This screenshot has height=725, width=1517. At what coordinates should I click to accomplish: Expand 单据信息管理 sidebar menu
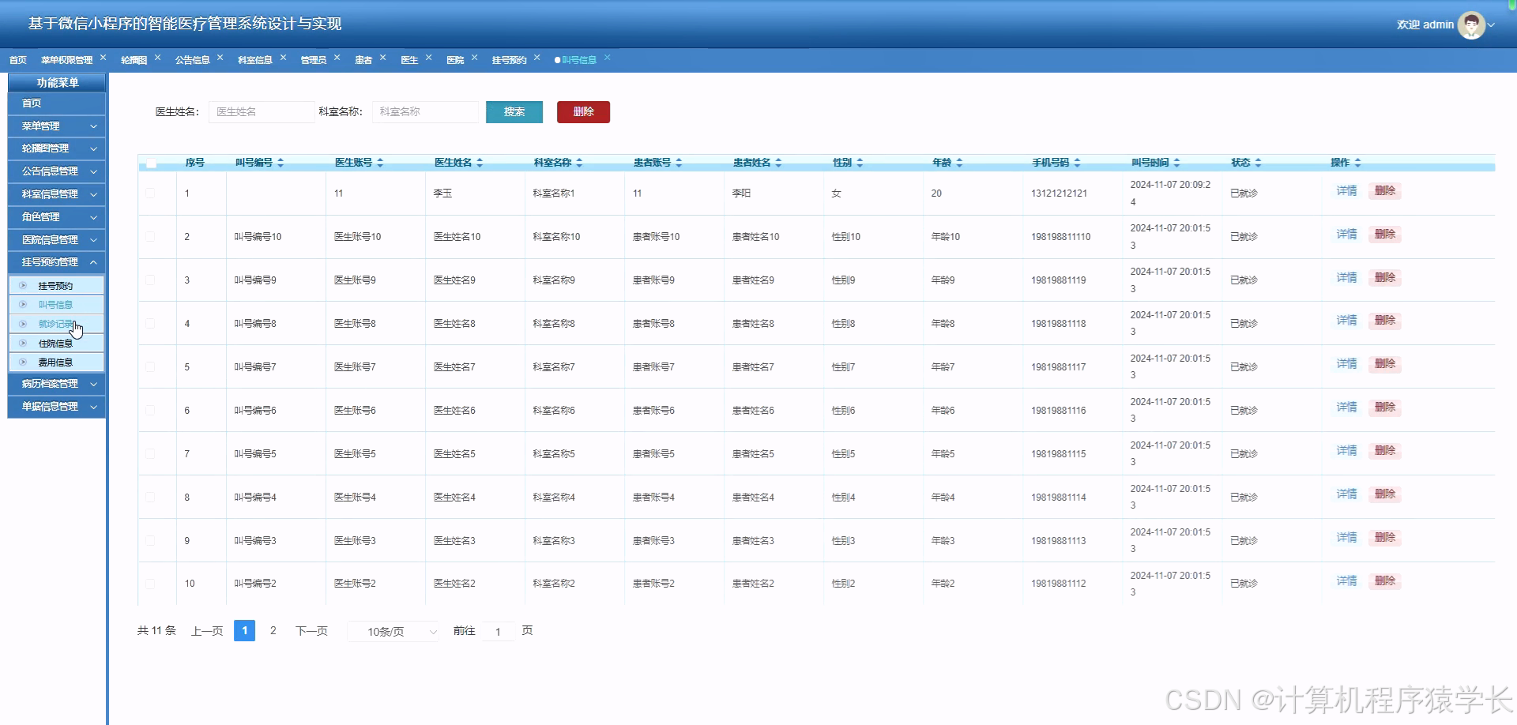56,407
